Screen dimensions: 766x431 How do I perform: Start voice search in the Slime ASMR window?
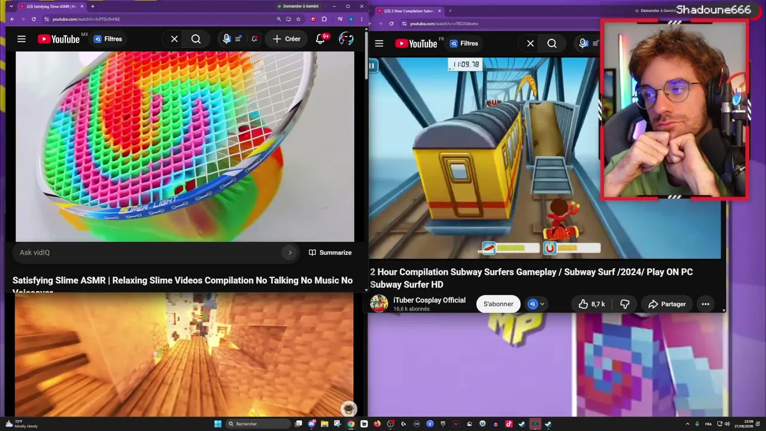click(226, 39)
